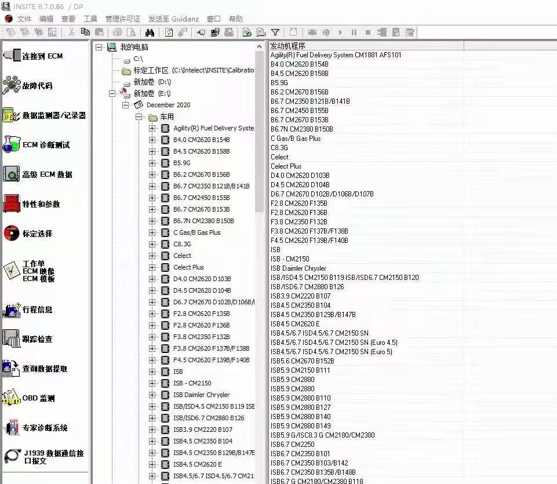Open Trip Information (行程信息)
557x484 pixels.
[x=28, y=310]
